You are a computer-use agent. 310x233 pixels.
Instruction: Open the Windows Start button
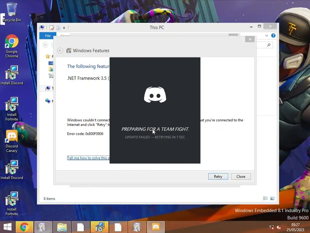[x=8, y=227]
